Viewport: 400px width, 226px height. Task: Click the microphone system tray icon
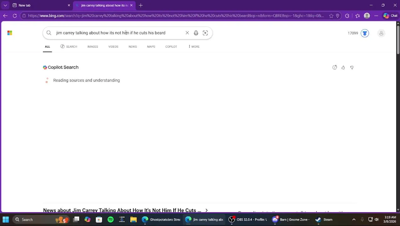tap(362, 220)
